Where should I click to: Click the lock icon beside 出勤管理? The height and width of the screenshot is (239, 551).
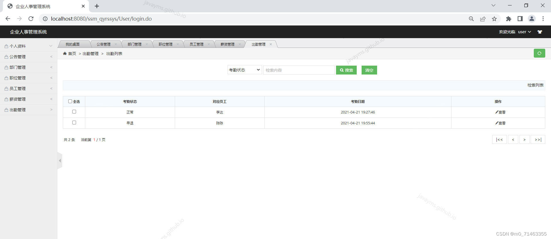click(6, 110)
